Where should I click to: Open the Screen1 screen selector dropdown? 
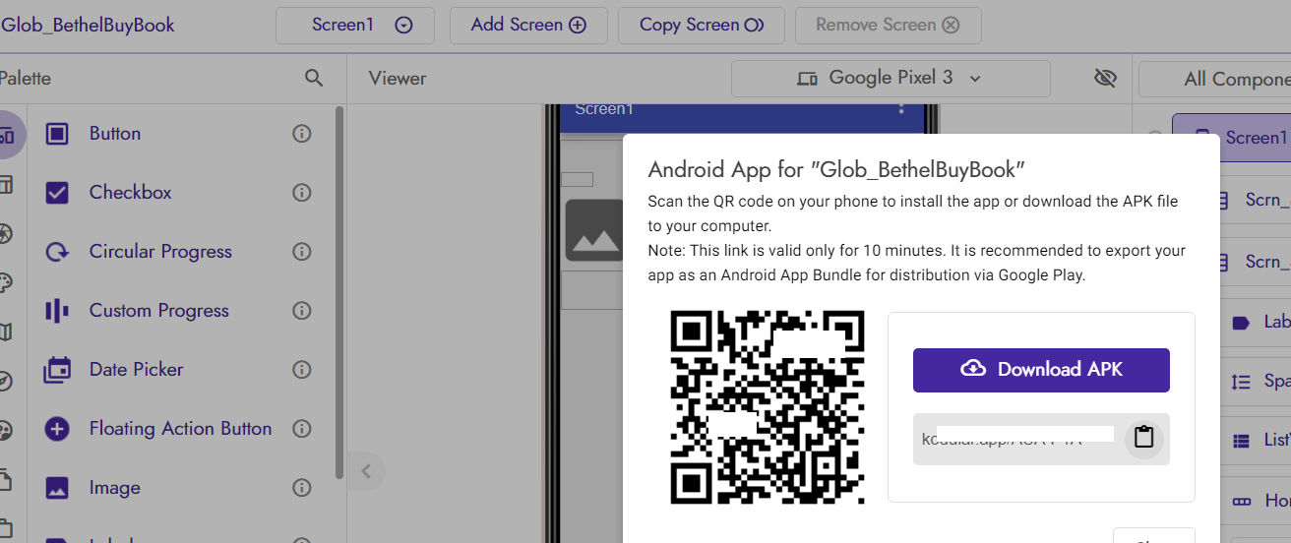pos(355,26)
